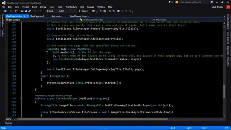Click the editor split window handle
The height and width of the screenshot is (130, 231).
tap(224, 23)
